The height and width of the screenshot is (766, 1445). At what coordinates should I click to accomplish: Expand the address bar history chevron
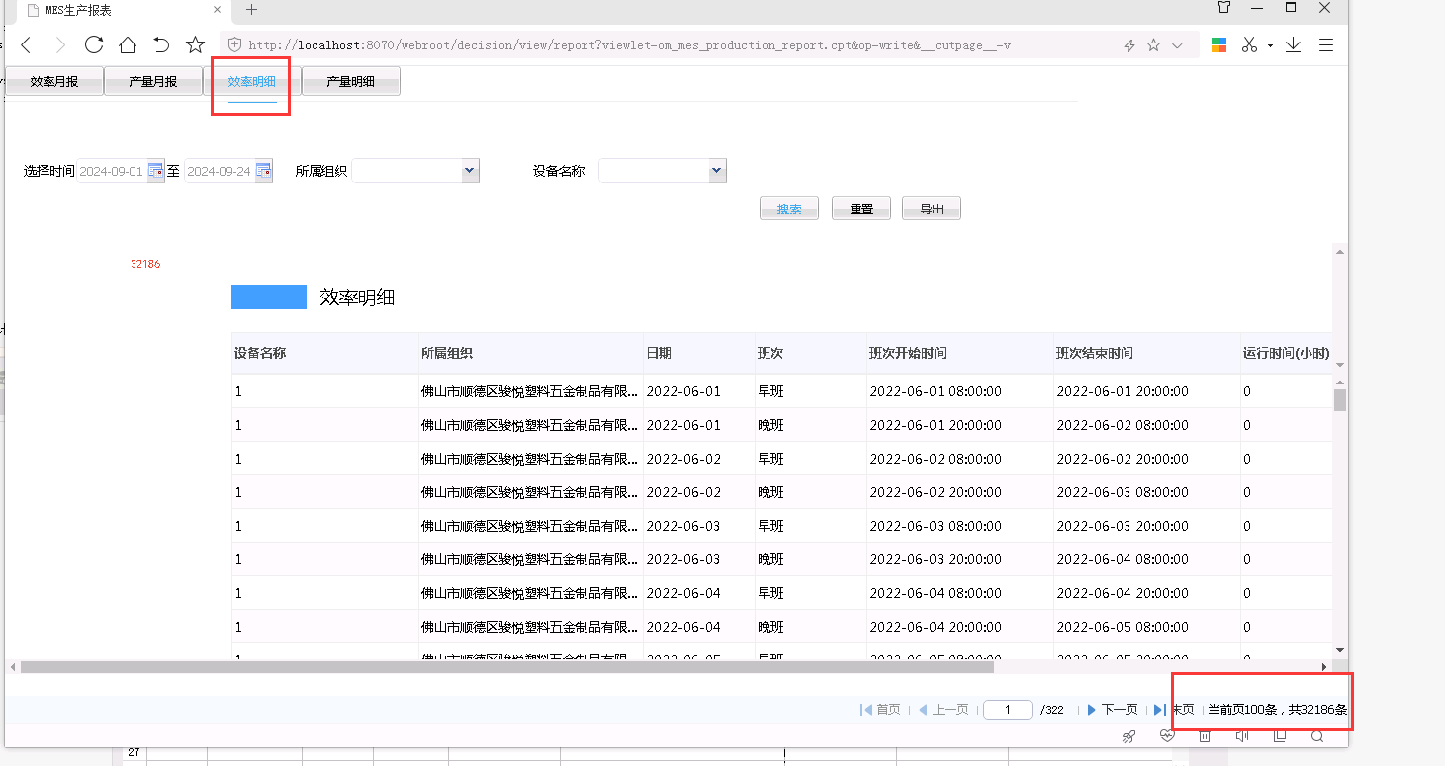1177,45
